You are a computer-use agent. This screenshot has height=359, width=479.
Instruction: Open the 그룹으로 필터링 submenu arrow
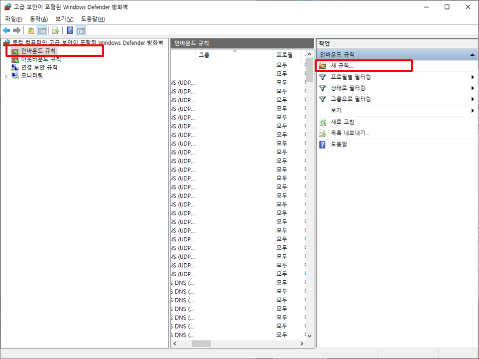tap(473, 99)
